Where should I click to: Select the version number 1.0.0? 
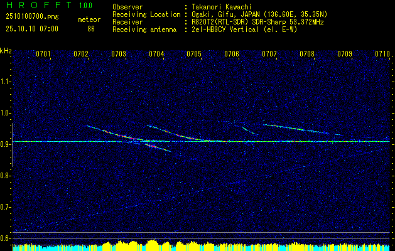tap(85, 6)
